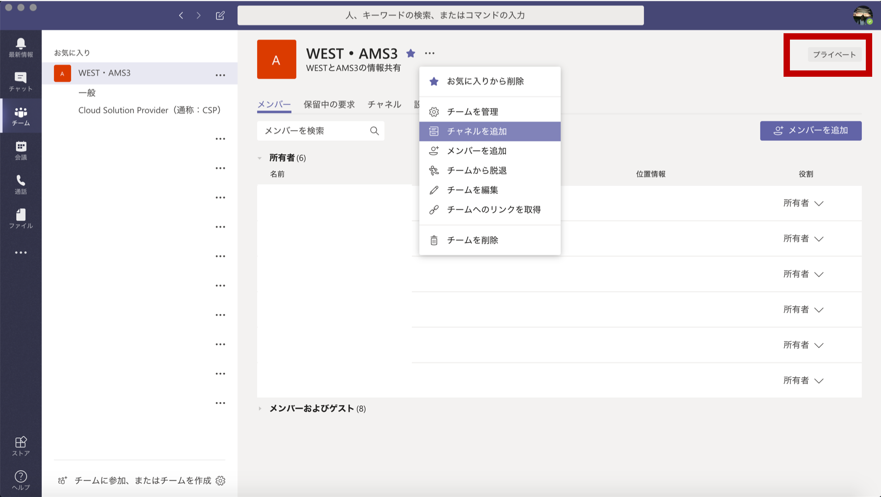Open role dropdown for the first owner row
This screenshot has width=881, height=497.
[803, 203]
